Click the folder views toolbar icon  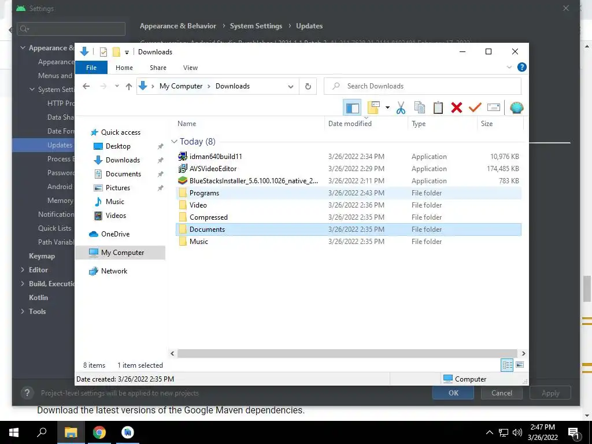pos(373,108)
